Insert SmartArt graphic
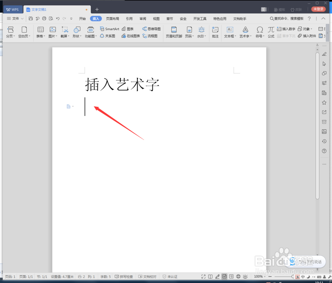 (x=110, y=29)
